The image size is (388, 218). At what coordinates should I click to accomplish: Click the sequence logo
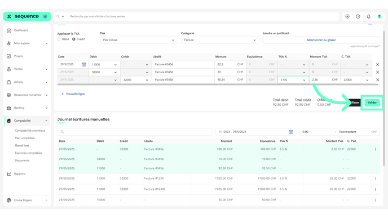27,16
